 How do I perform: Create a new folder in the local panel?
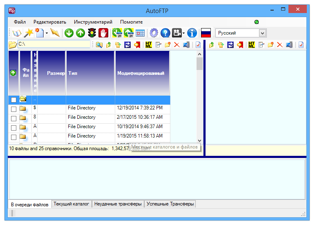point(168,45)
